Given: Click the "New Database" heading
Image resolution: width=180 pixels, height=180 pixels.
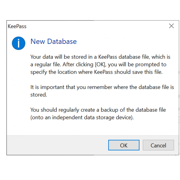Looking at the screenshot, I should (x=53, y=41).
